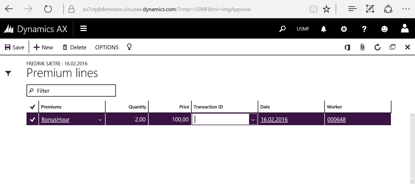Viewport: 415px width, 184px height.
Task: Click the Delete button
Action: (74, 47)
